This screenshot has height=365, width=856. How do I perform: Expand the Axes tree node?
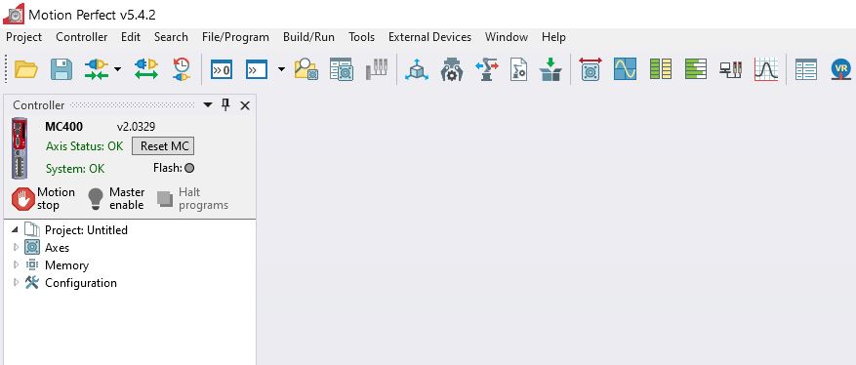[x=16, y=247]
